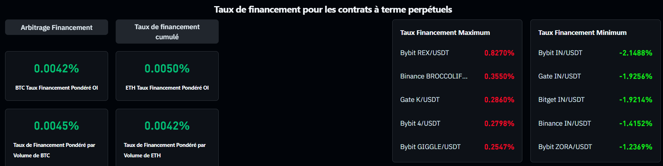
Task: Click the Bybit IN/USDT pair
Action: pos(560,53)
